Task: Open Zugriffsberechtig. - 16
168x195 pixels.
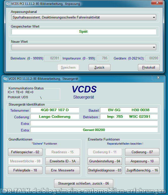Action: point(142,170)
